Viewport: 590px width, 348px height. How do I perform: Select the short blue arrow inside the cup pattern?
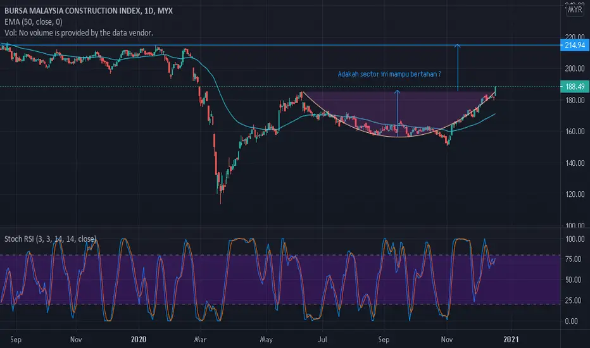point(398,113)
